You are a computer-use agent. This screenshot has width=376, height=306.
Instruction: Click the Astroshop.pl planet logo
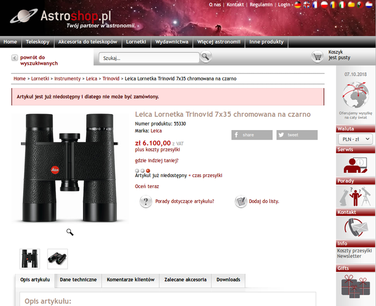[61, 17]
